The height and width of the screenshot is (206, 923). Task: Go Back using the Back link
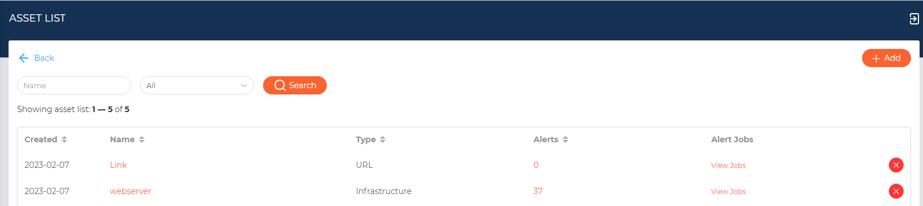click(x=44, y=58)
